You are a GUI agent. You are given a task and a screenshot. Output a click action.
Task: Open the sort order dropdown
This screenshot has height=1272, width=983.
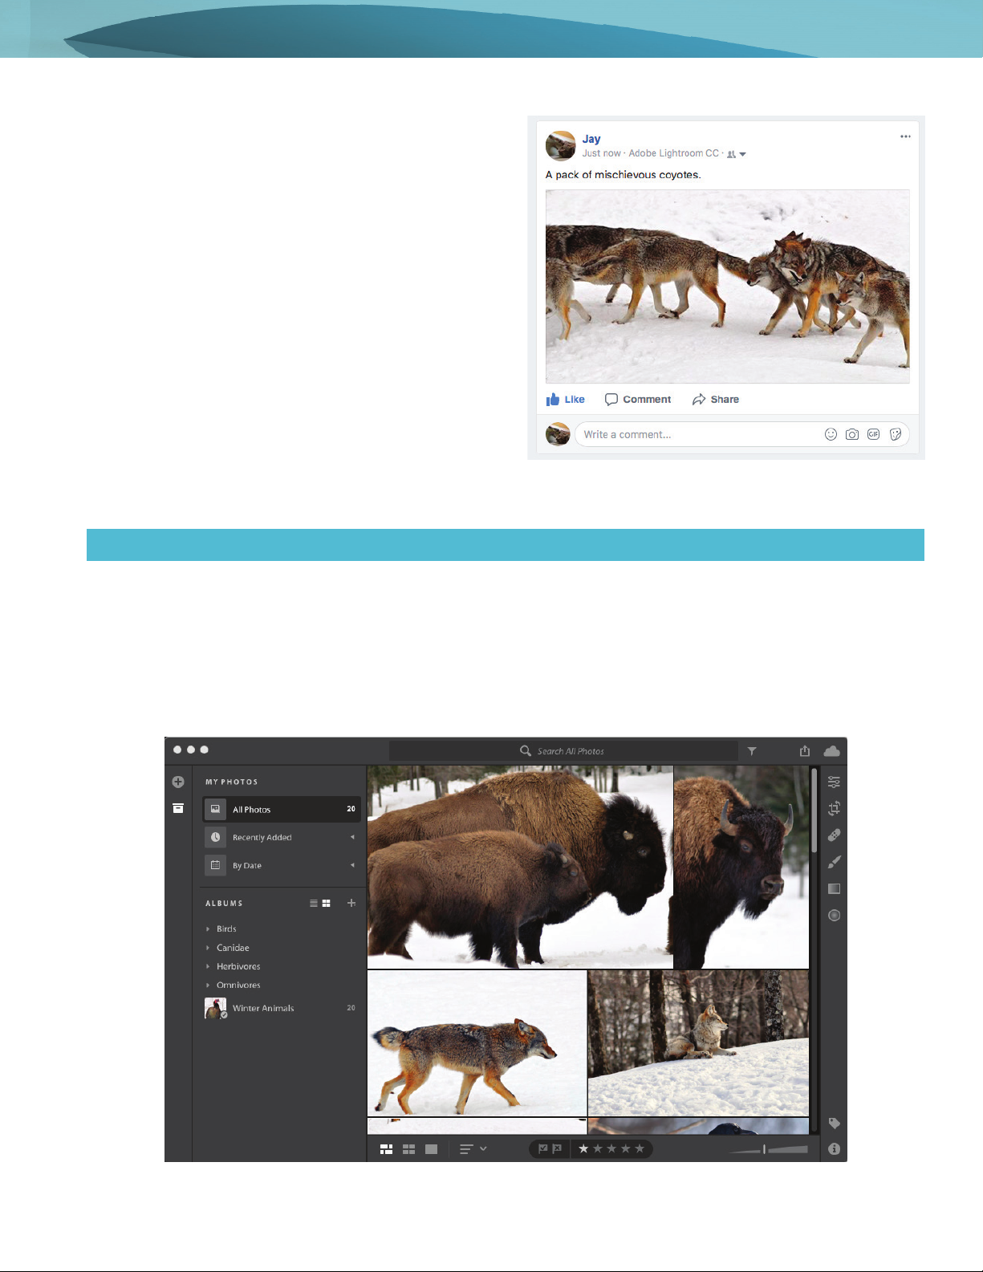click(473, 1149)
